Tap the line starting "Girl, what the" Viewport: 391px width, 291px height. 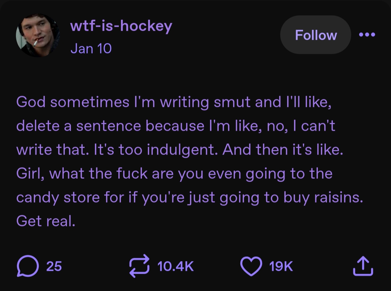click(x=174, y=174)
